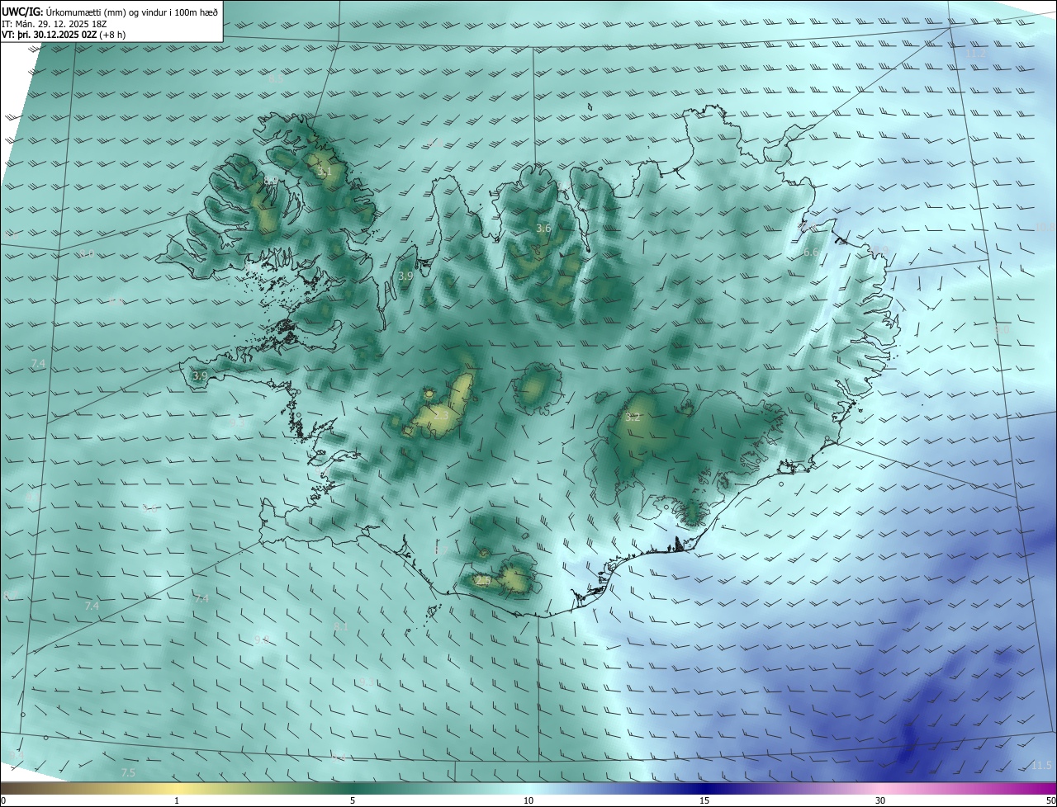Click the '11.5' value in the dark blue area
1057x807 pixels.
pos(1041,766)
